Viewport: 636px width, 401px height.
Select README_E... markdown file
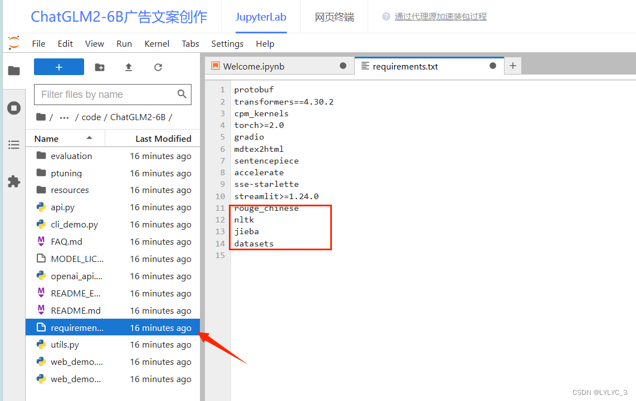pyautogui.click(x=112, y=293)
